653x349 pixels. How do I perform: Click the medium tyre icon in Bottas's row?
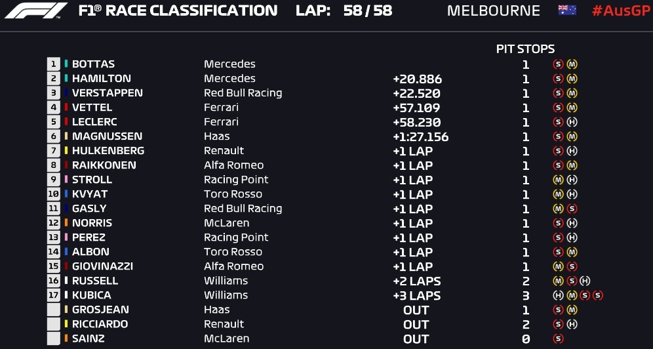point(572,64)
